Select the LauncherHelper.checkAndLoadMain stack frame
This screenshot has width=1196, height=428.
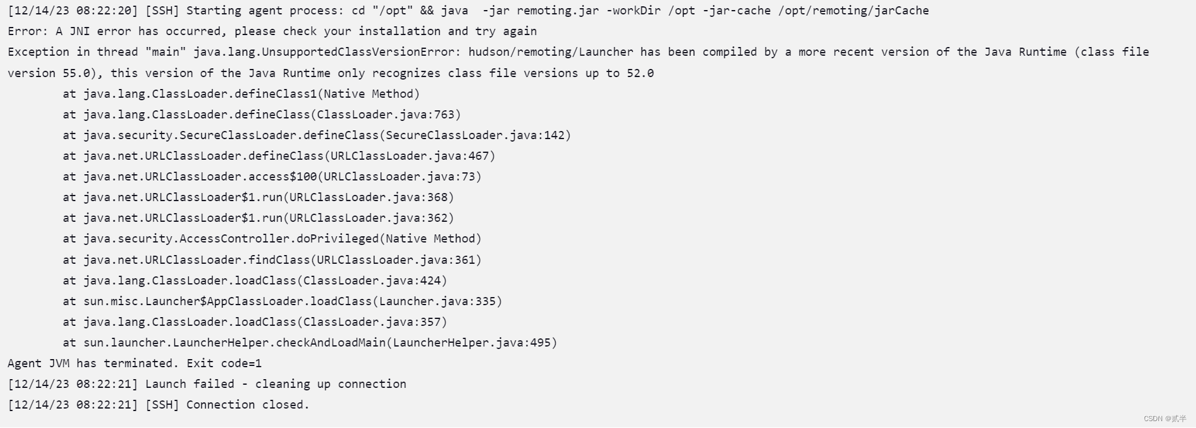[310, 343]
